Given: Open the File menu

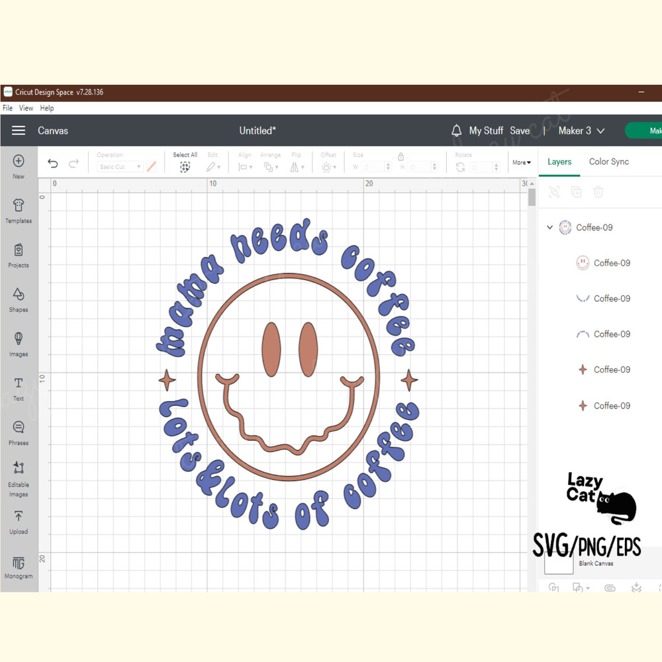Looking at the screenshot, I should point(7,108).
